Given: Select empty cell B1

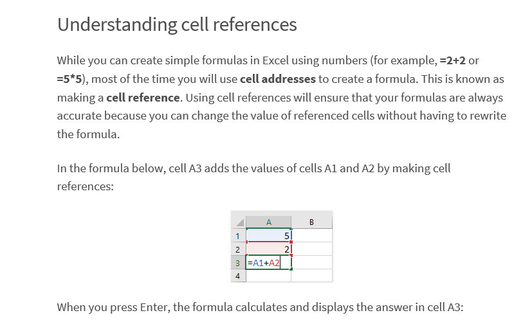Looking at the screenshot, I should click(311, 236).
